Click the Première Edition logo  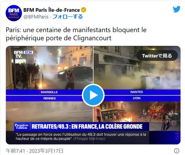[22, 127]
